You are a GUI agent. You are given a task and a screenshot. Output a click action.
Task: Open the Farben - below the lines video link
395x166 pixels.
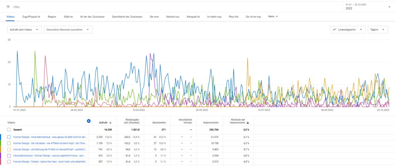(49, 161)
